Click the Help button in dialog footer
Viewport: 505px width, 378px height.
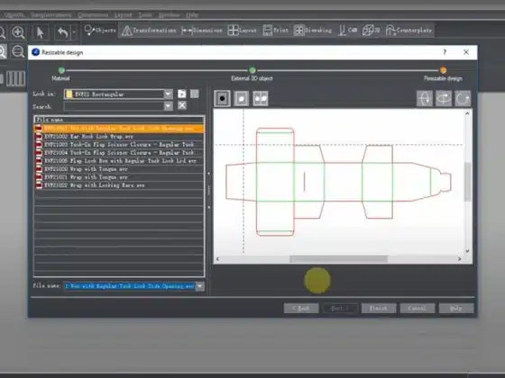pyautogui.click(x=456, y=308)
